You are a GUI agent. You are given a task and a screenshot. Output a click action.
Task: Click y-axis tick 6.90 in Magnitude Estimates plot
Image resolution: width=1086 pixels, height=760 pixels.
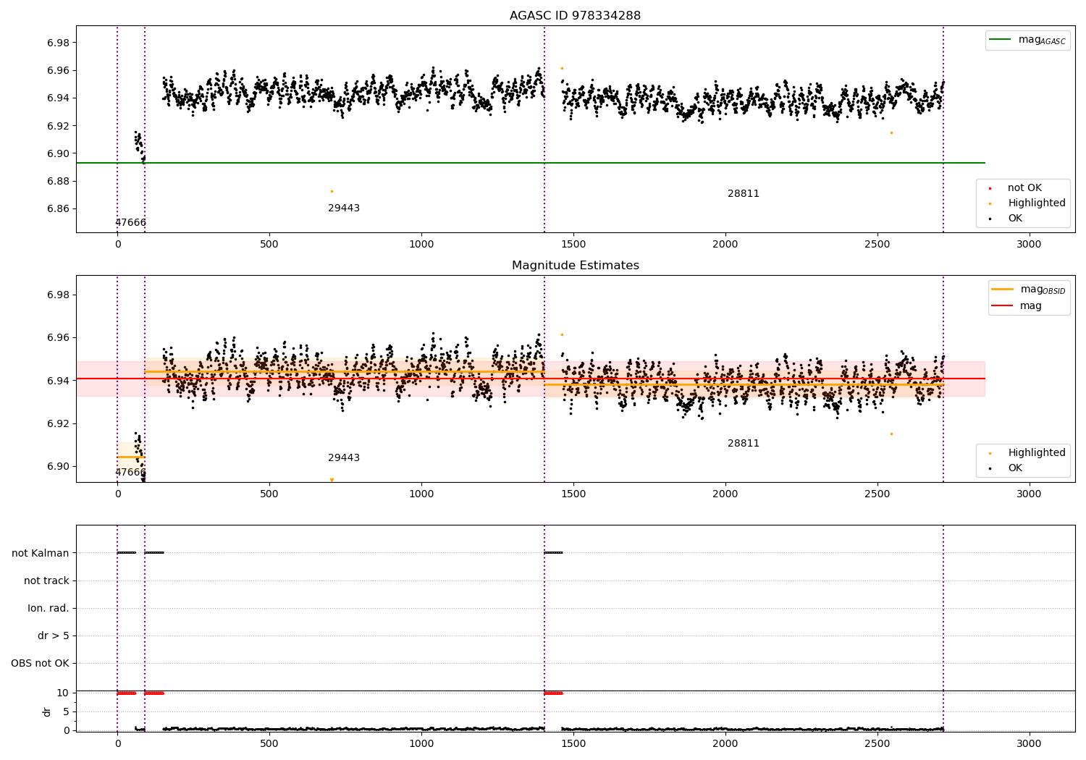tap(58, 467)
